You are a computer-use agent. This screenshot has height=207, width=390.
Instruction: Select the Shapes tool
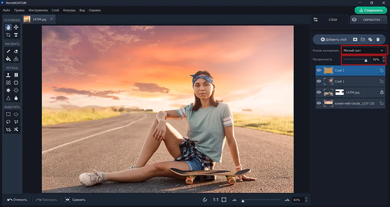click(16, 59)
